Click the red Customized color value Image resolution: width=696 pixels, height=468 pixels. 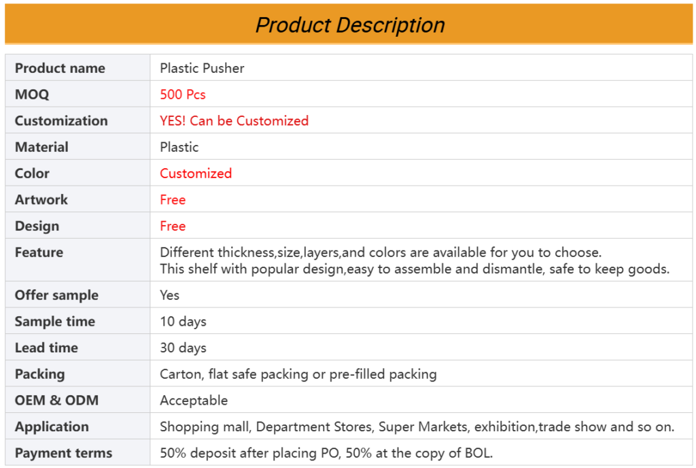tap(196, 173)
